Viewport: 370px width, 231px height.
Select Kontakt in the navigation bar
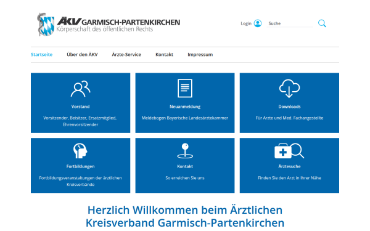164,55
